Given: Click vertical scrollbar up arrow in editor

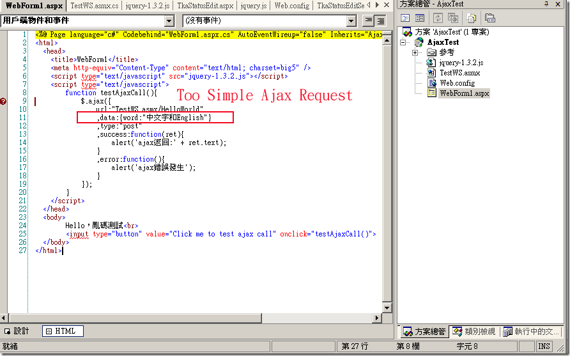Looking at the screenshot, I should [387, 40].
